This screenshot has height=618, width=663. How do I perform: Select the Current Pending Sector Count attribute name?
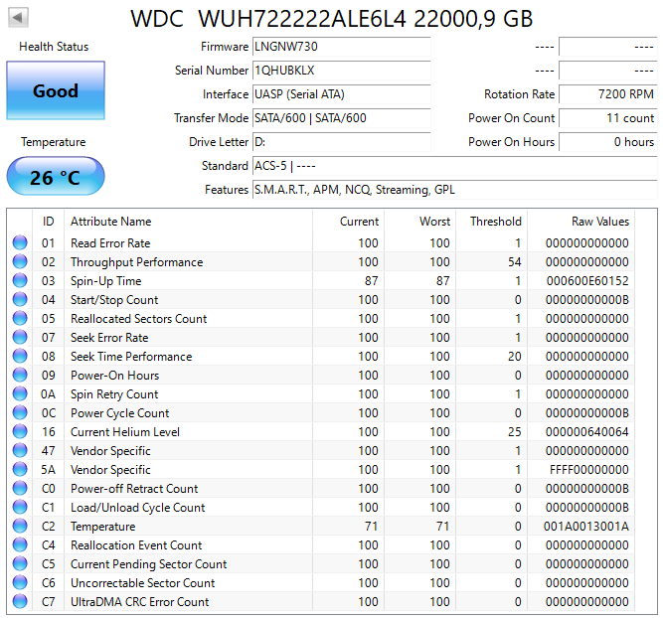coord(148,564)
